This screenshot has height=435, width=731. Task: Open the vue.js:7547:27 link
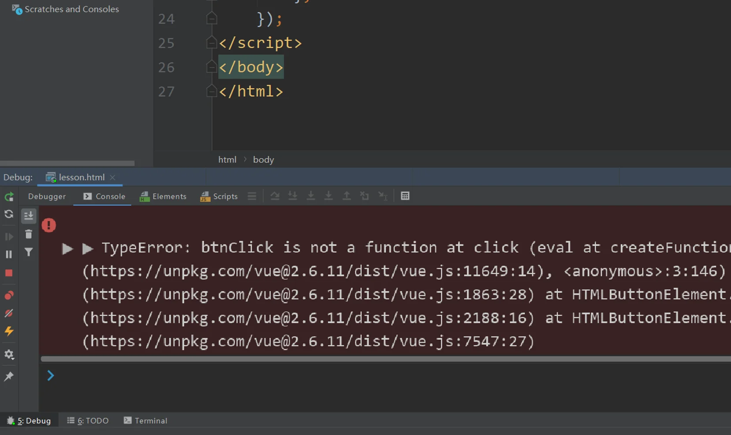308,341
